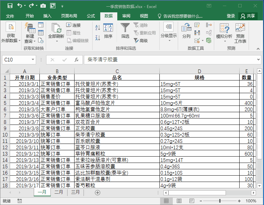Expand the 全部刷新 dropdown arrow

click(57, 41)
